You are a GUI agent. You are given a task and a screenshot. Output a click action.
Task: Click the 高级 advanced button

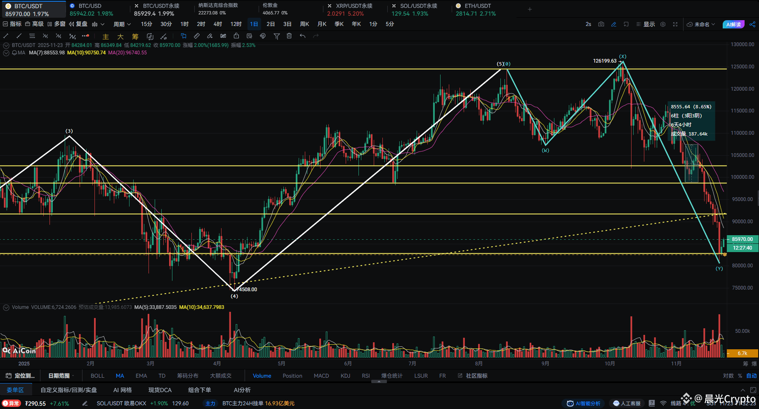pyautogui.click(x=34, y=24)
